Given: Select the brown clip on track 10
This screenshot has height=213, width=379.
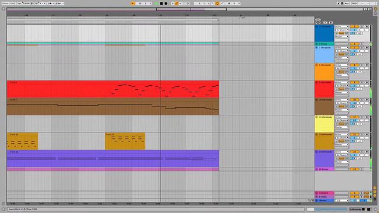Looking at the screenshot, I should pos(113,106).
